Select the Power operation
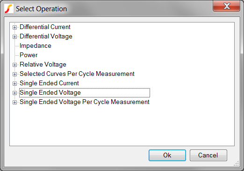244x171 pixels. click(x=29, y=55)
